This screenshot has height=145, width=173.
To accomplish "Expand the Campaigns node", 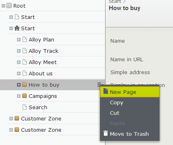I will pyautogui.click(x=19, y=96).
